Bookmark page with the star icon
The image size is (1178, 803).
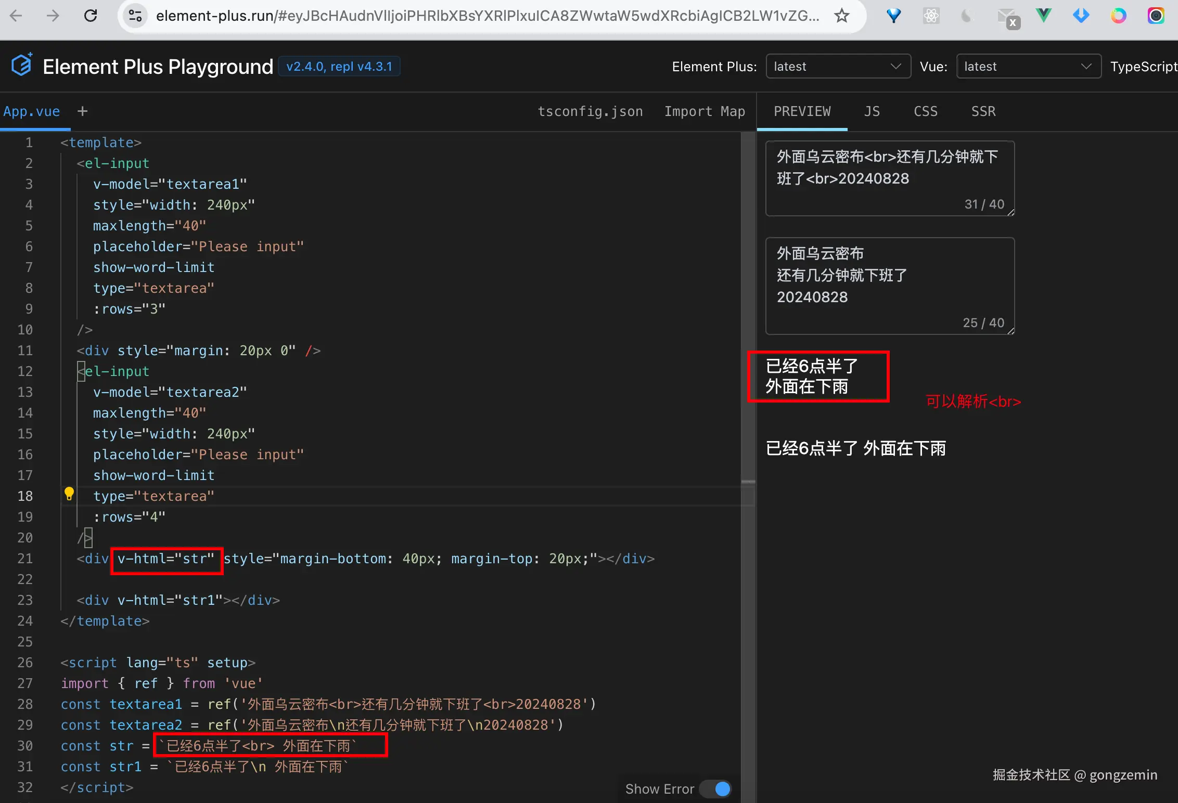(x=841, y=16)
